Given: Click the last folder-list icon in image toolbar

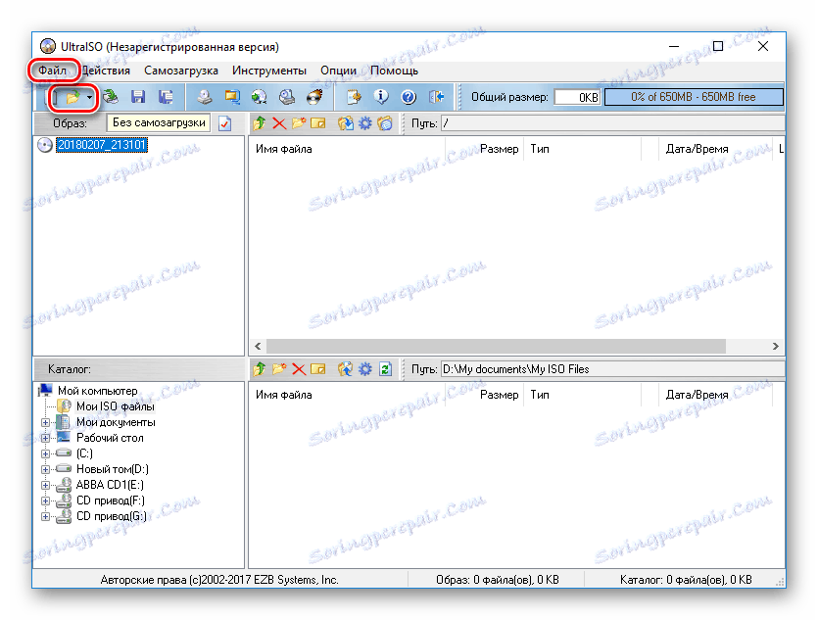Looking at the screenshot, I should [x=384, y=123].
